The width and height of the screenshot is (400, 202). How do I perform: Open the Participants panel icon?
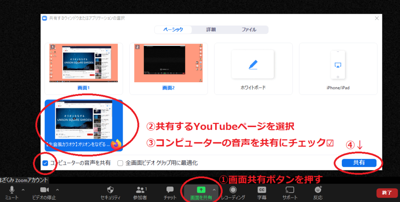click(140, 190)
